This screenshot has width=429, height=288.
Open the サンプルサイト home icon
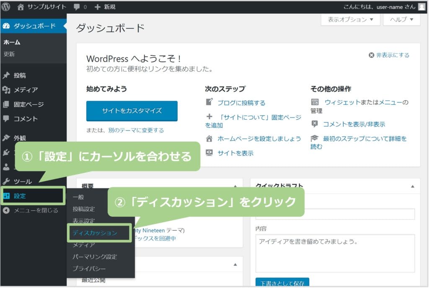pos(21,7)
